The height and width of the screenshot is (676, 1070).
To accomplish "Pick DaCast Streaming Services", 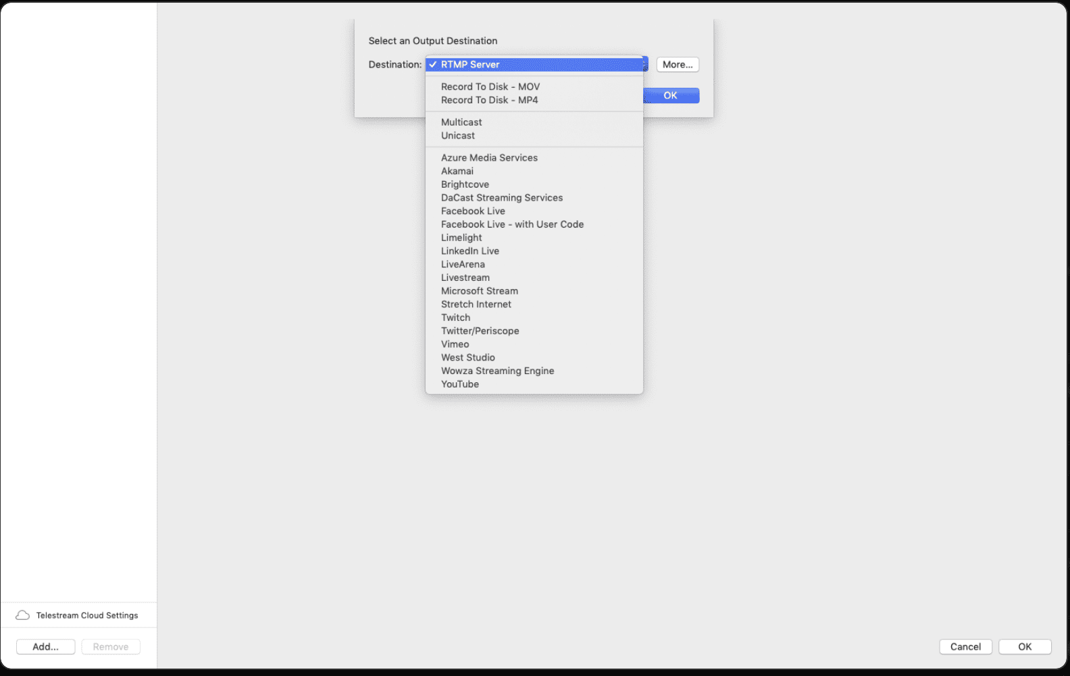I will (x=534, y=198).
